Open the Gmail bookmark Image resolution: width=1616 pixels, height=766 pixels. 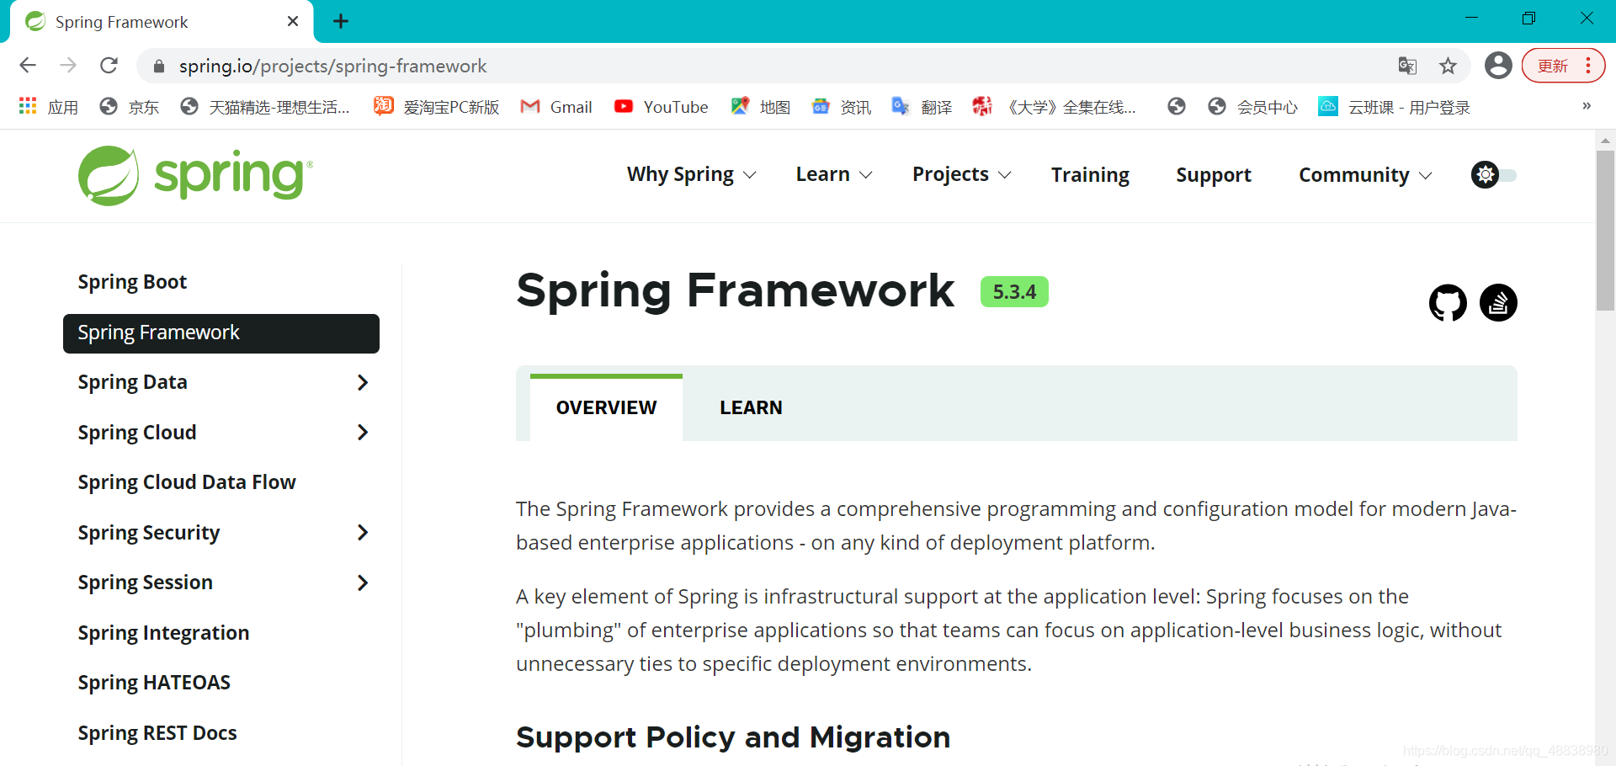[556, 107]
